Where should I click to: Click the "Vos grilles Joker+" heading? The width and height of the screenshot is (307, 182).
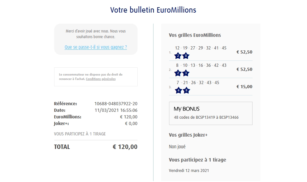point(188,135)
